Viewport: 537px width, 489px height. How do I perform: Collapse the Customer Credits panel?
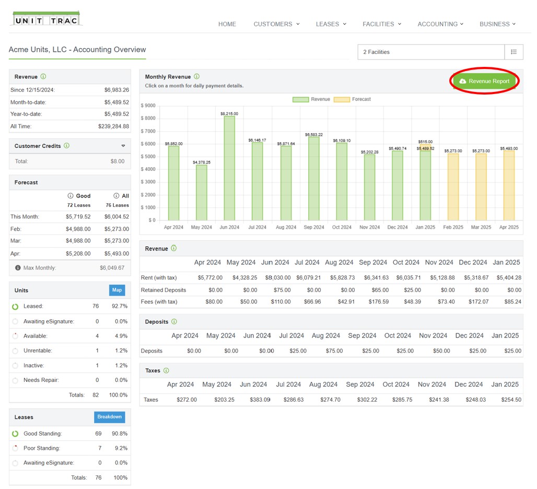123,146
